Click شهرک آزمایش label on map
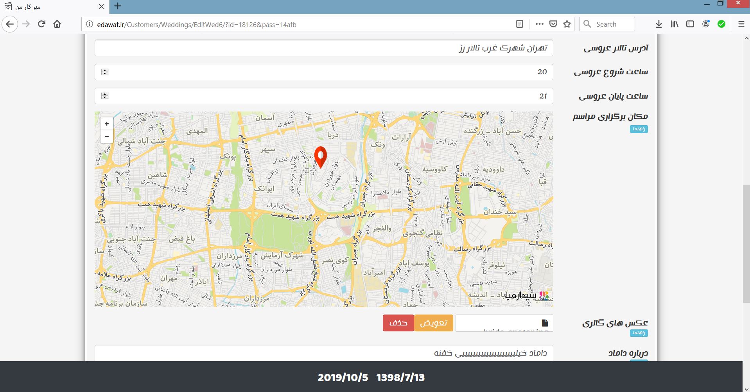Screen dimensions: 750x392 tap(282, 255)
